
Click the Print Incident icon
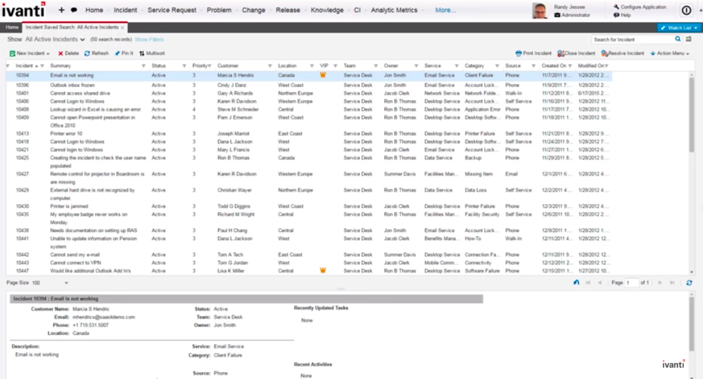(x=519, y=53)
